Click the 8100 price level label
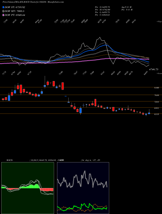This screenshot has height=214, width=162. coord(156,88)
